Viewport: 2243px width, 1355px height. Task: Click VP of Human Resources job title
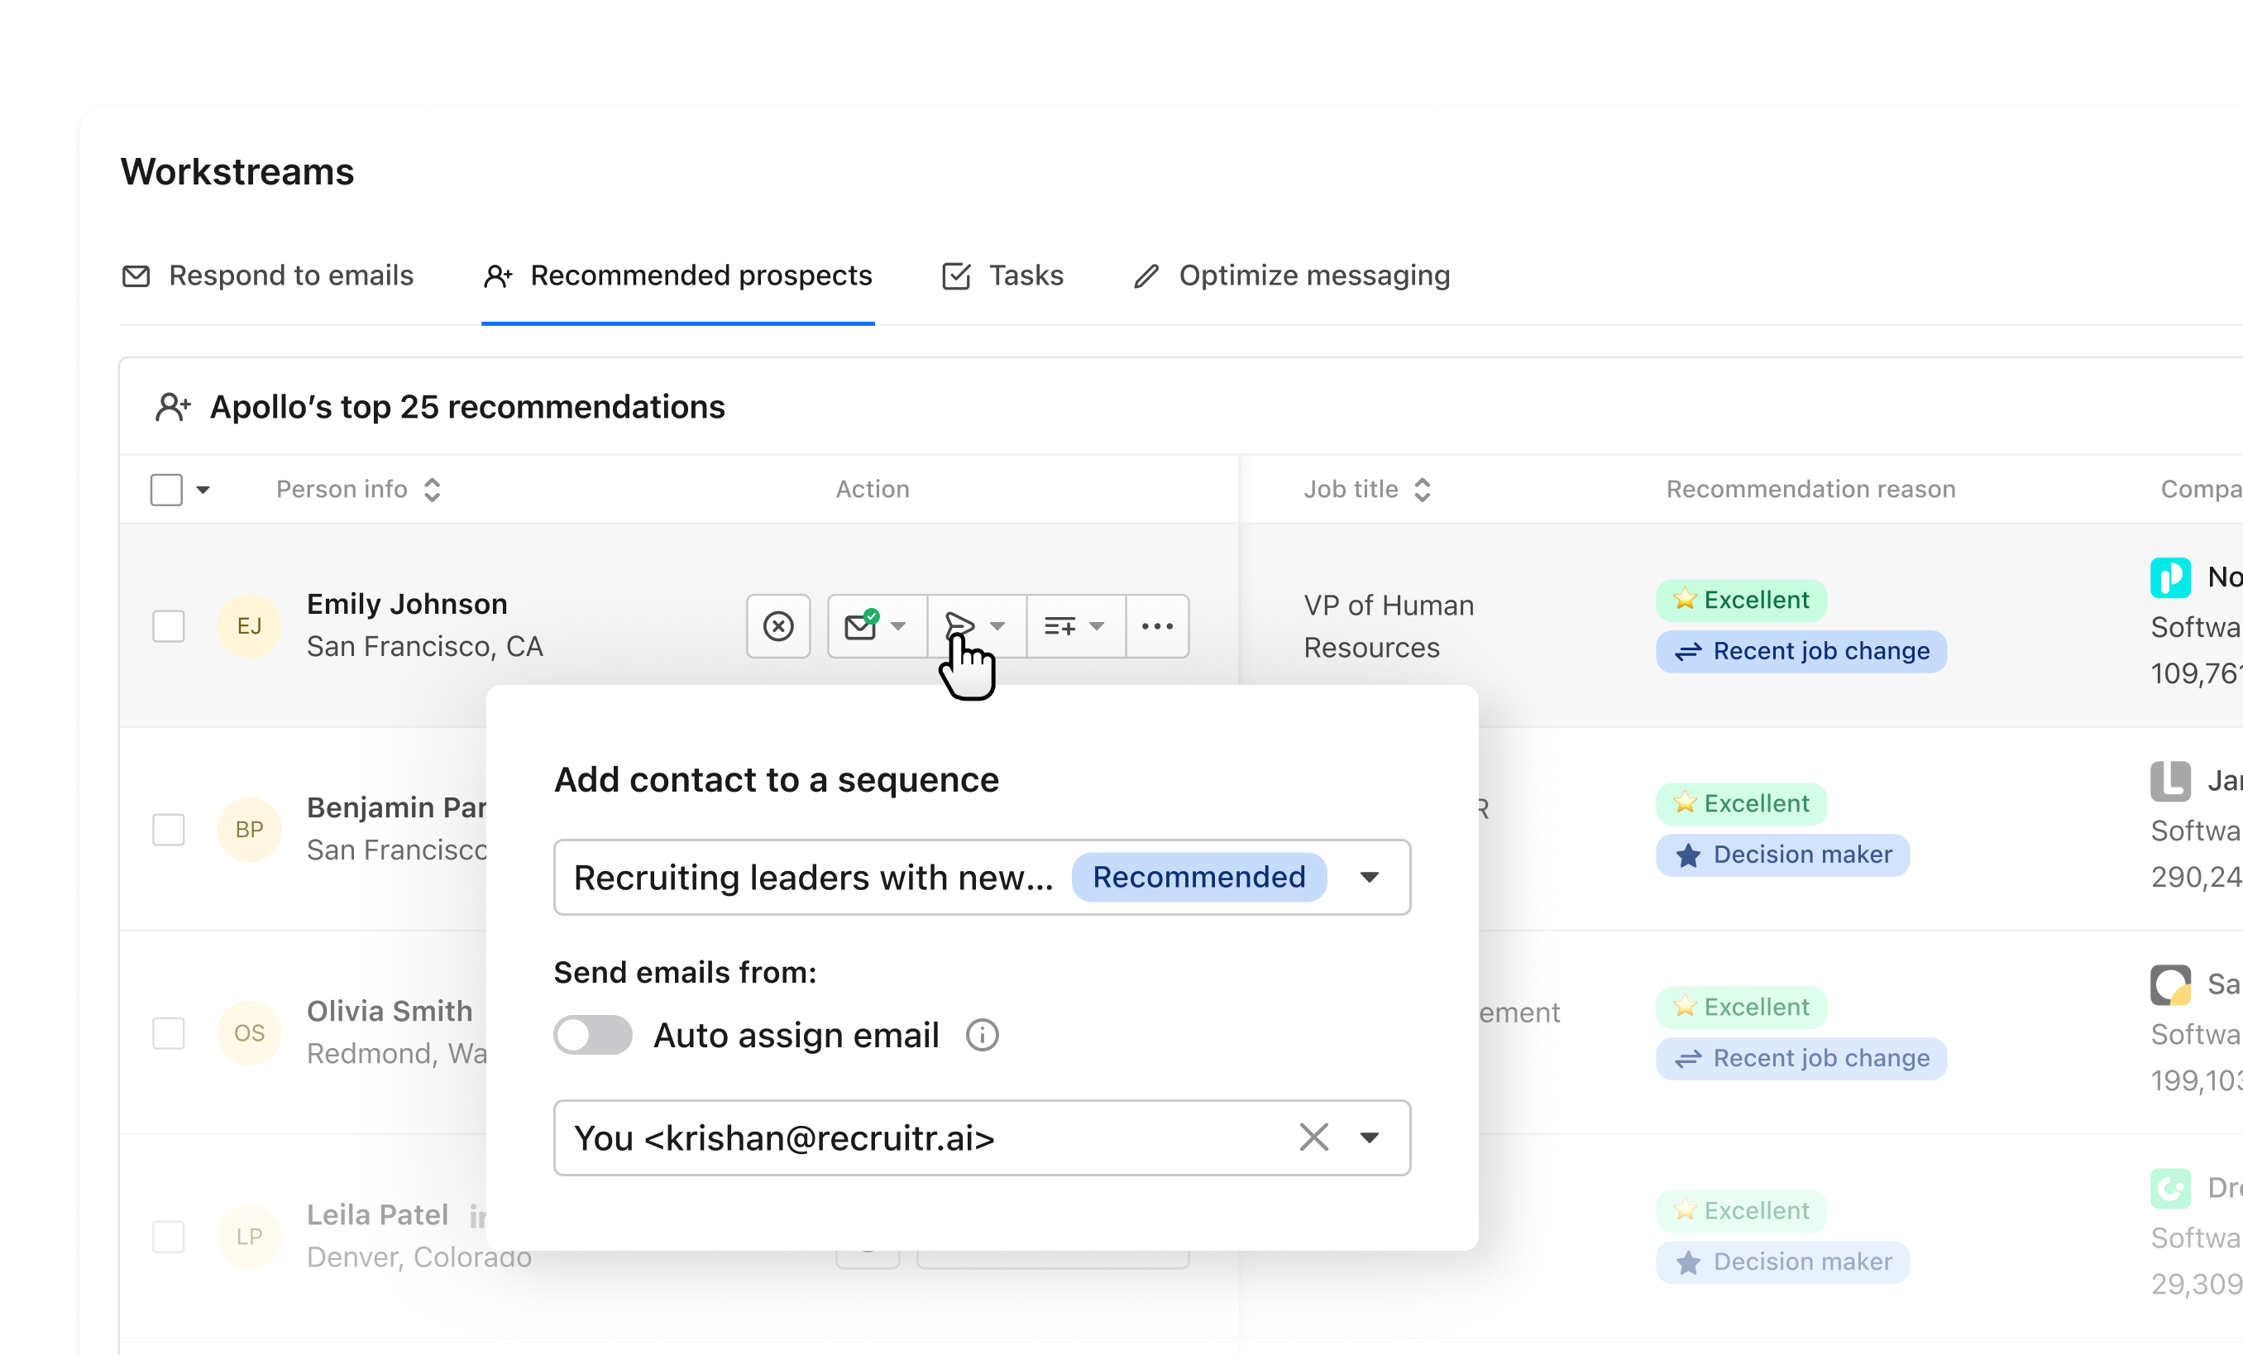click(1388, 626)
